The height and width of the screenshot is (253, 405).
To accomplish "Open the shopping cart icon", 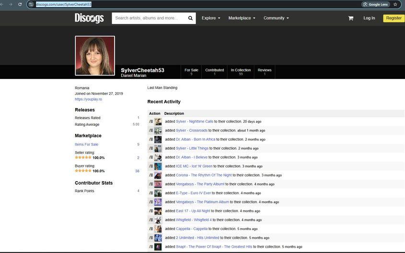I will click(351, 18).
